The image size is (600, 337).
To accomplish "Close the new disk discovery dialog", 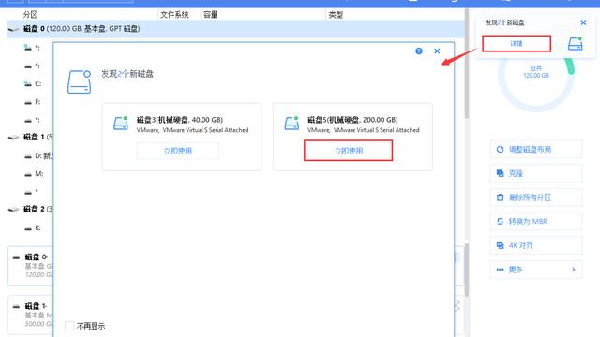I will tap(437, 51).
